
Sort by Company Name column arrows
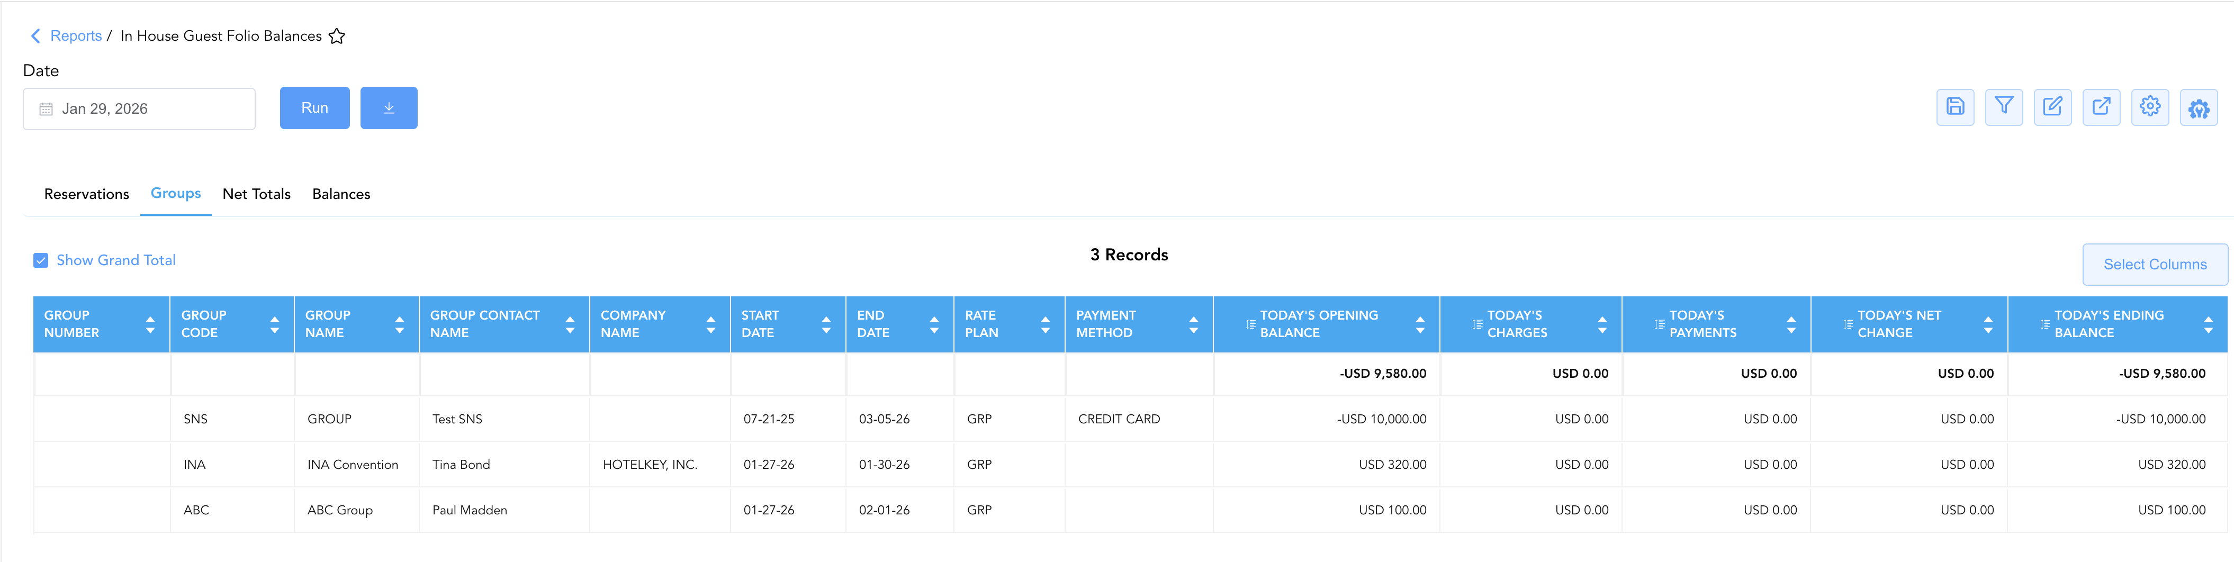tap(710, 324)
